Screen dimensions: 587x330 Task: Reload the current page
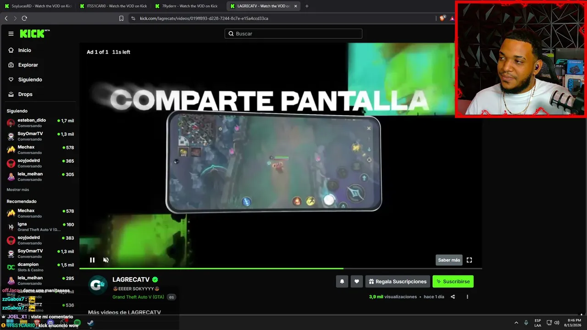click(x=24, y=18)
